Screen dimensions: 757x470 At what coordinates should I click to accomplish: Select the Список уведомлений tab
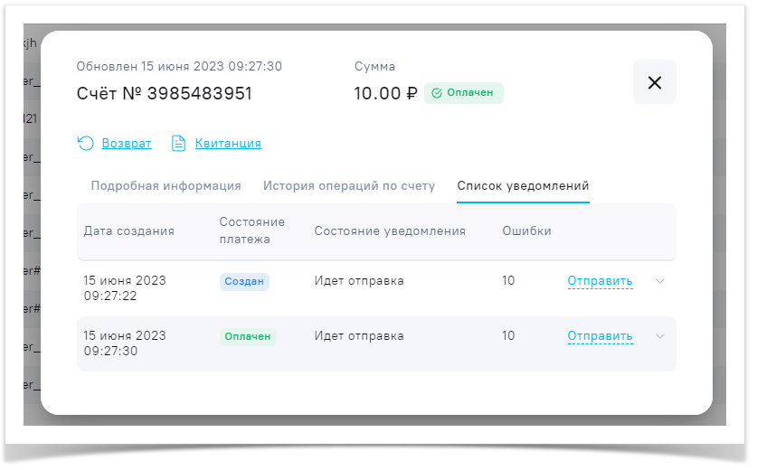523,185
